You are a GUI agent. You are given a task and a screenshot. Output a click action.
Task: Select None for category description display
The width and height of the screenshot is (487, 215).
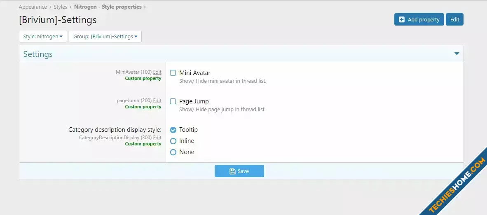click(173, 152)
